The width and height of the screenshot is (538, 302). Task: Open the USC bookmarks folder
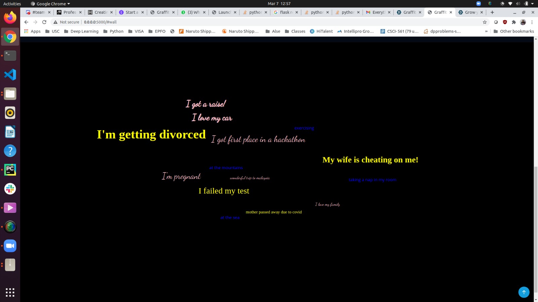[x=52, y=31]
